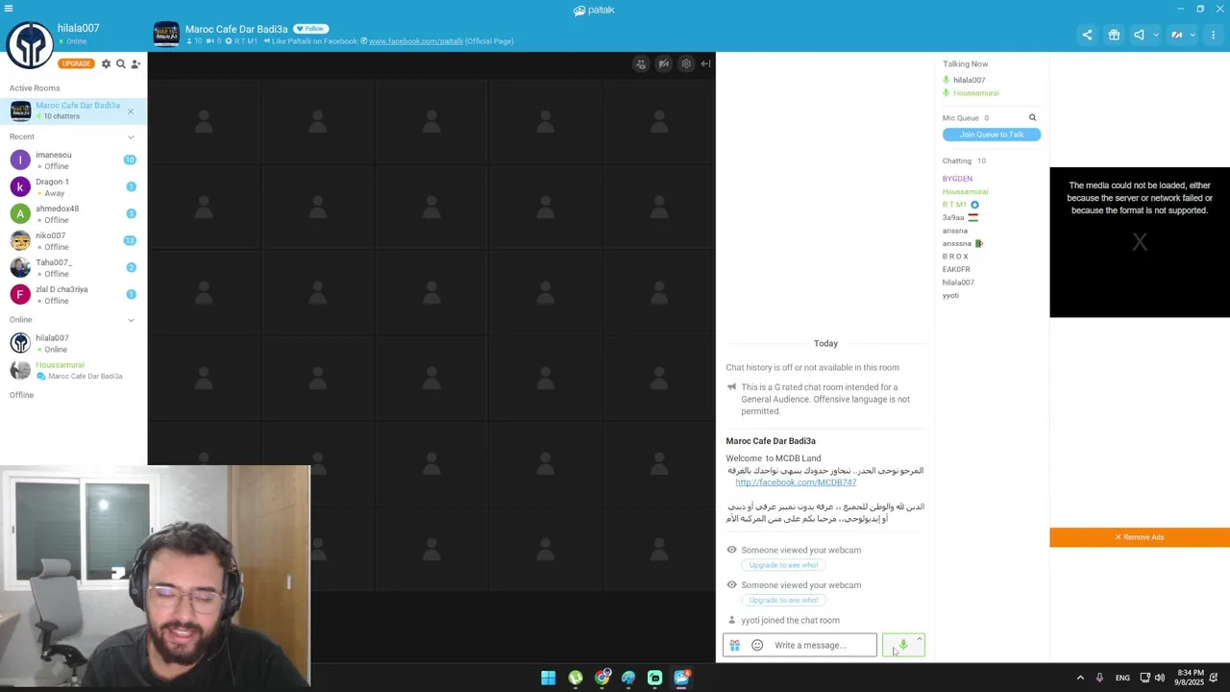
Task: Open the emoji picker in the message box
Action: click(x=757, y=645)
